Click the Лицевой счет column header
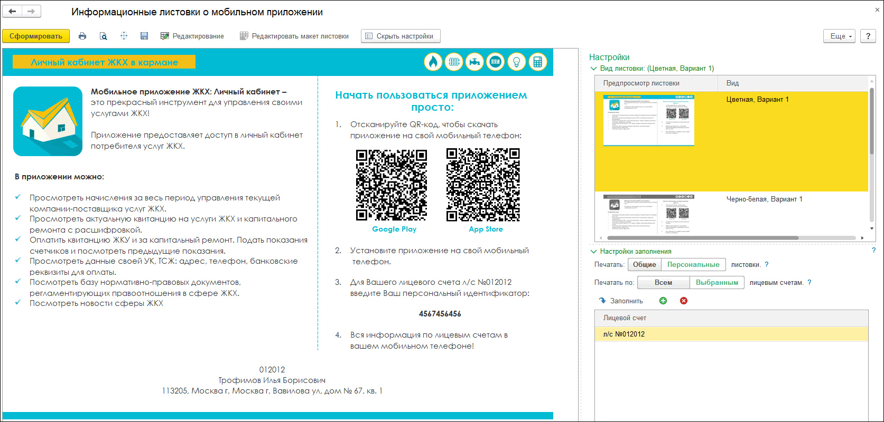This screenshot has width=884, height=422. tap(732, 318)
